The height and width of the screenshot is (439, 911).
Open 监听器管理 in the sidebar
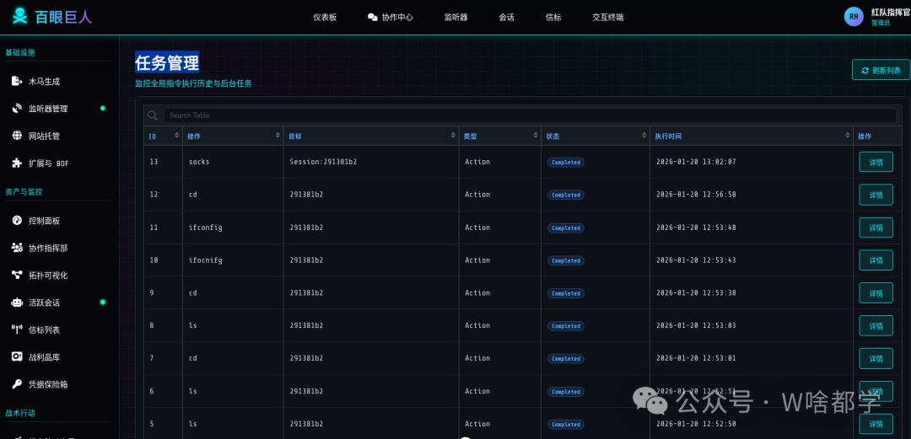(48, 109)
